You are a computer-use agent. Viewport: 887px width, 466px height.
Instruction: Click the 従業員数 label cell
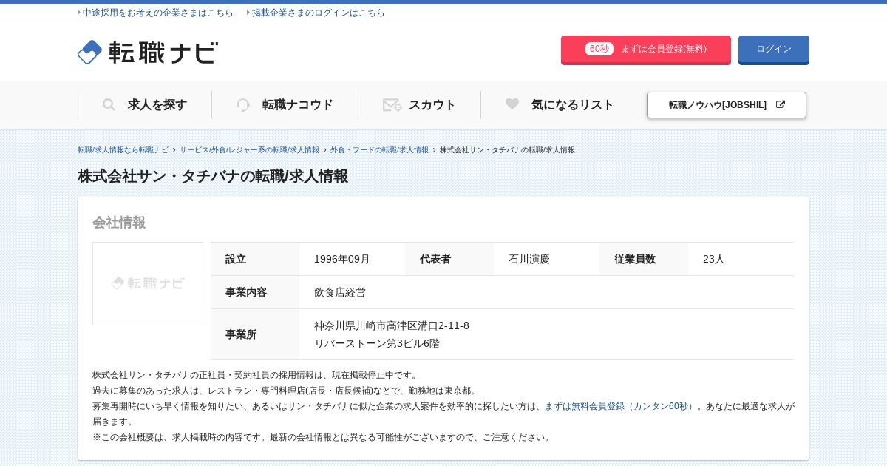[x=644, y=259]
